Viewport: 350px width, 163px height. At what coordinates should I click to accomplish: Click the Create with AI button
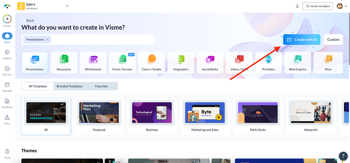(302, 40)
